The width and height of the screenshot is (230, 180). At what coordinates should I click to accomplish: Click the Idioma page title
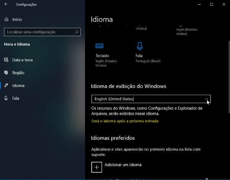click(x=102, y=19)
